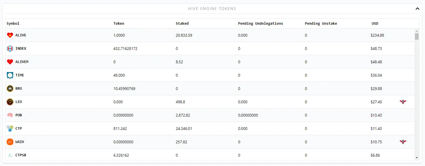425x166 pixels.
Task: Click INDEX USD value $48.73
Action: click(x=377, y=48)
